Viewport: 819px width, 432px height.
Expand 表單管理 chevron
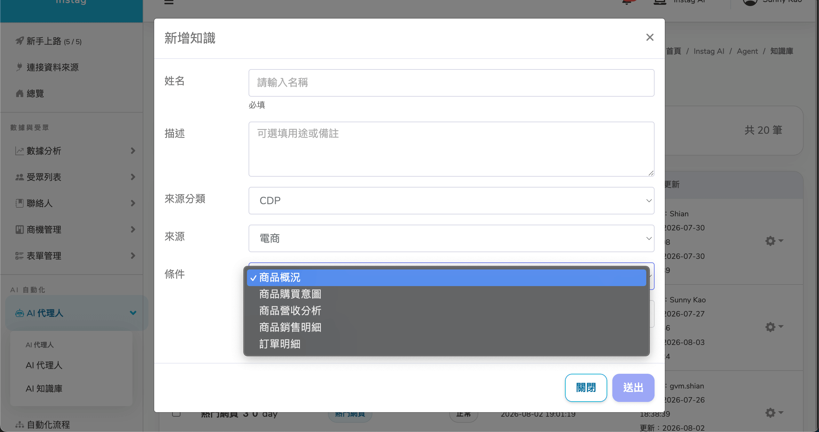click(x=133, y=256)
